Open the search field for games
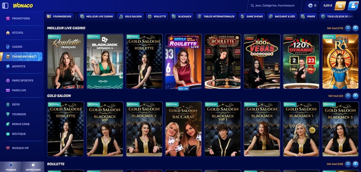Viewport: 361px width, 172px height. [x=275, y=5]
